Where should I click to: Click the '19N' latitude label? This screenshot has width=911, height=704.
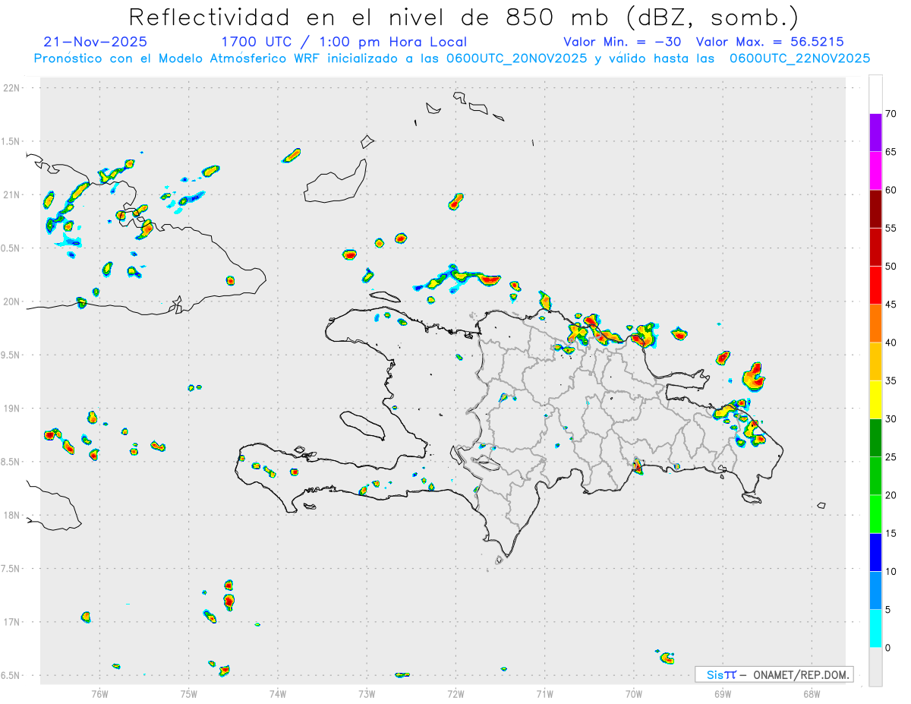pyautogui.click(x=12, y=409)
